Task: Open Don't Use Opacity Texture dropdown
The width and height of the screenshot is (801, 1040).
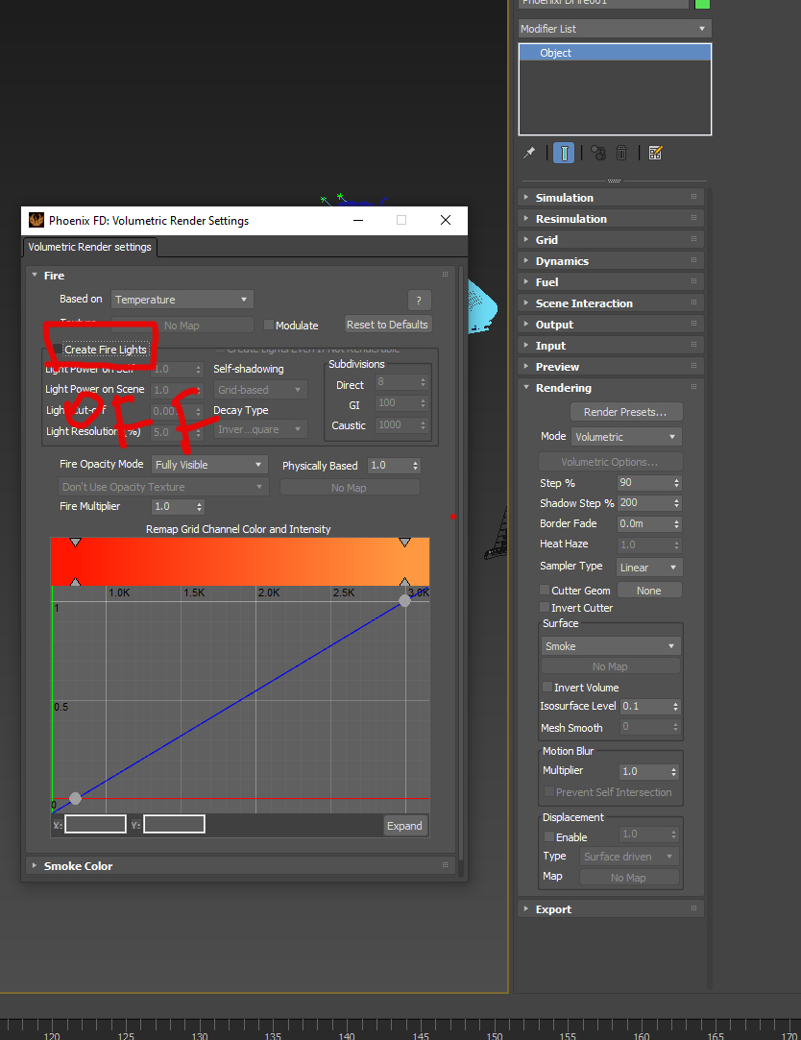Action: coord(163,487)
